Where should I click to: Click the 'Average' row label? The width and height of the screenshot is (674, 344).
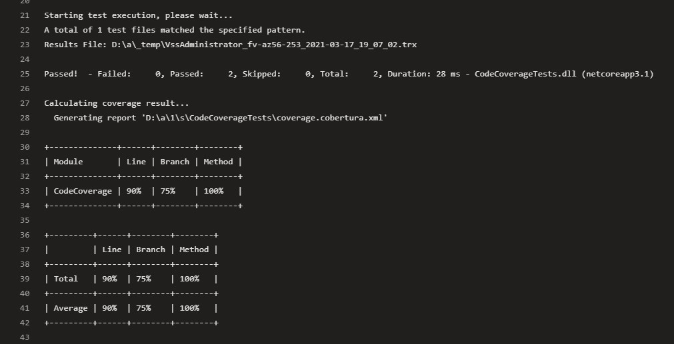point(71,308)
